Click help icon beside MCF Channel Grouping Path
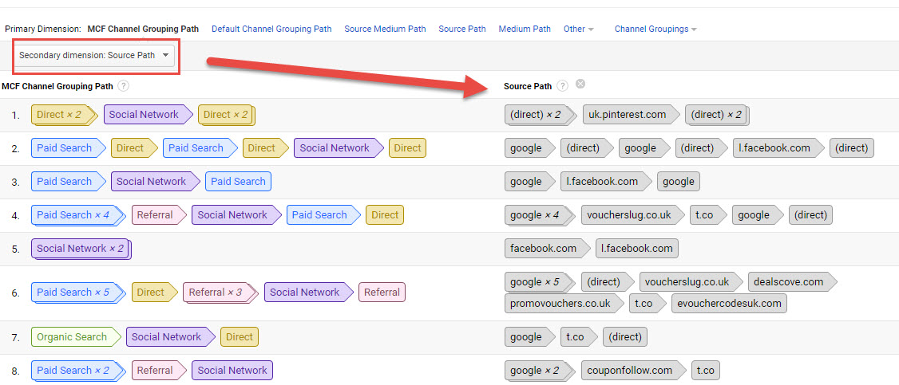Viewport: 899px width, 385px height. [124, 86]
